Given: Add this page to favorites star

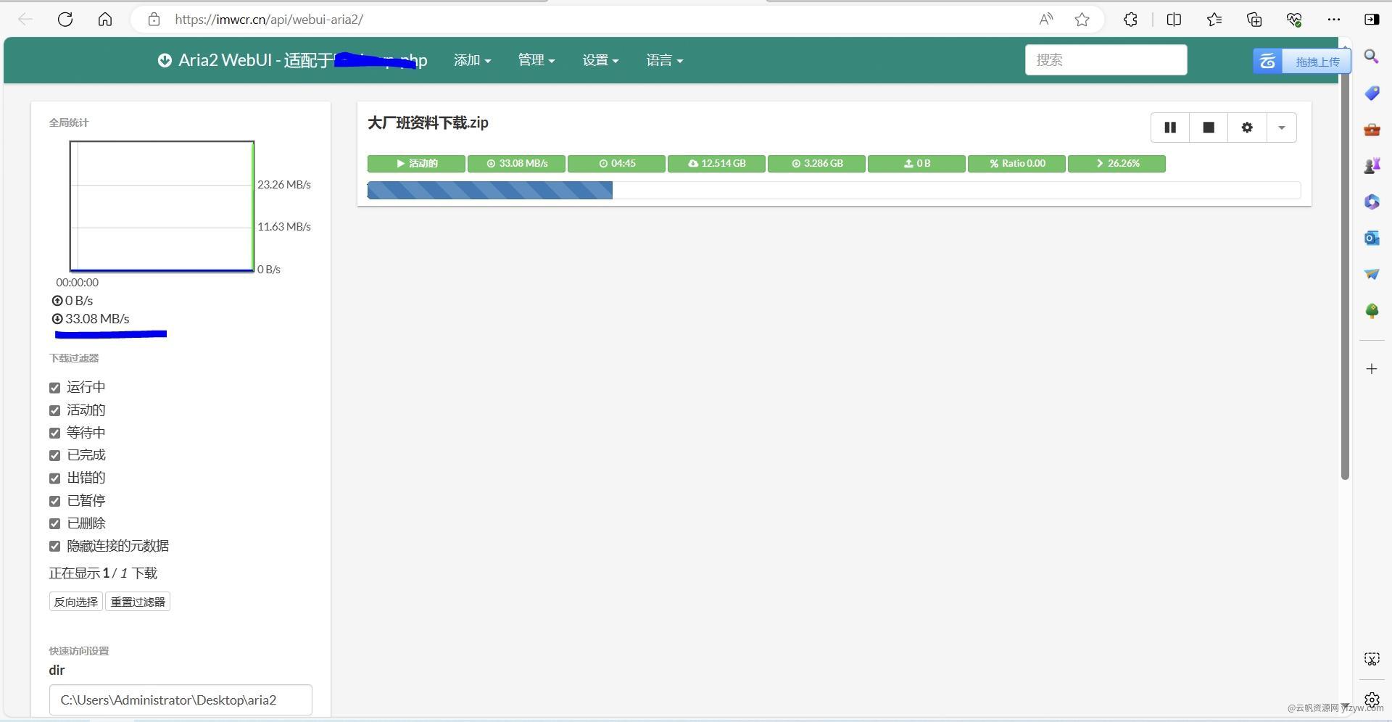Looking at the screenshot, I should click(1082, 20).
